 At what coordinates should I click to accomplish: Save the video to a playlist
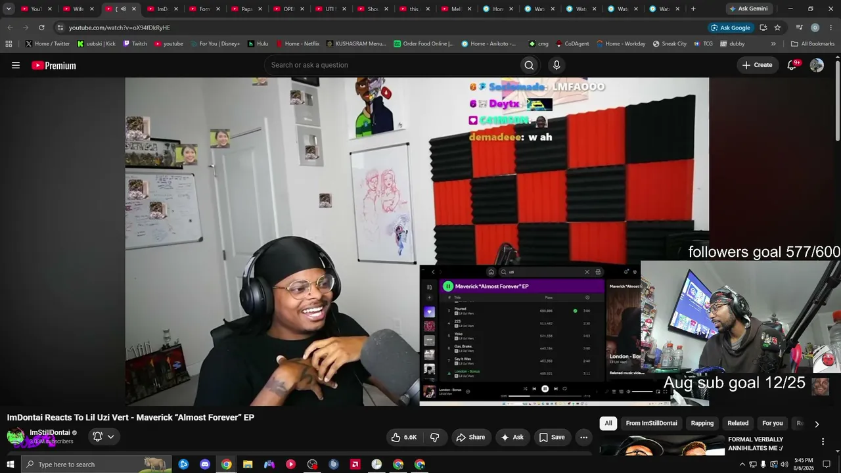(552, 437)
